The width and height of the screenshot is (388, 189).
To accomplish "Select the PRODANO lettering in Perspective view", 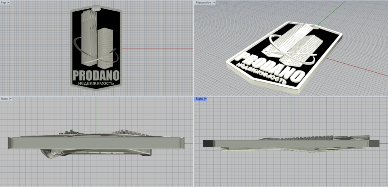I will [x=265, y=65].
